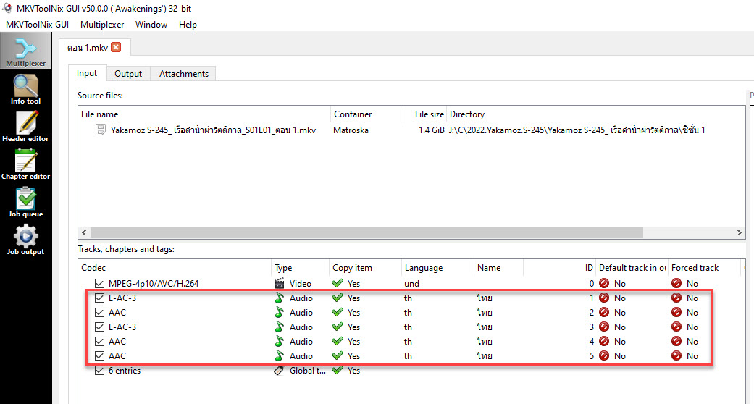Image resolution: width=754 pixels, height=404 pixels.
Task: Open the Window menu
Action: [x=151, y=25]
